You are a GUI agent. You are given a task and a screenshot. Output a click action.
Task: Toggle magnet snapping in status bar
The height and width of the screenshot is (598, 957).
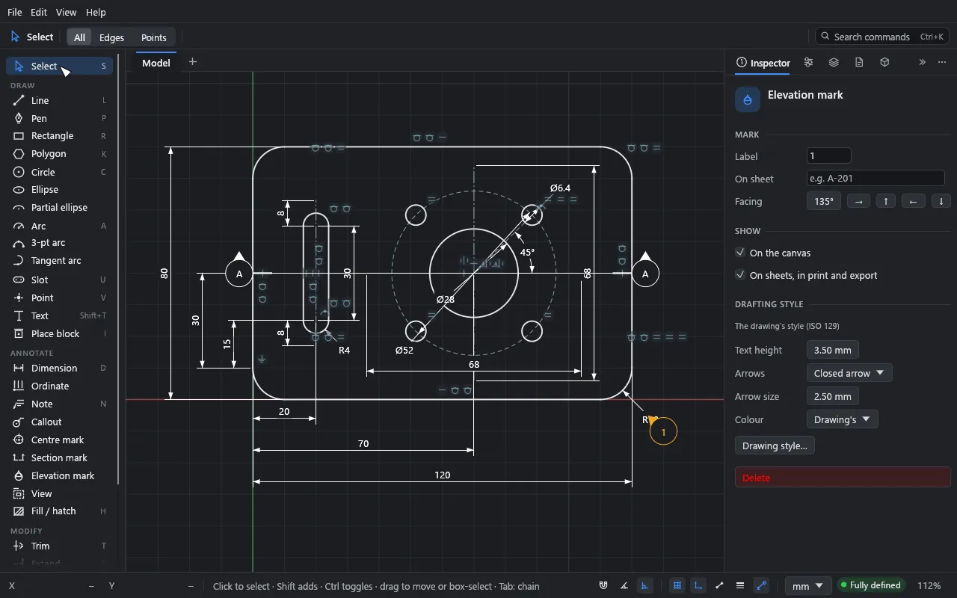(x=603, y=586)
